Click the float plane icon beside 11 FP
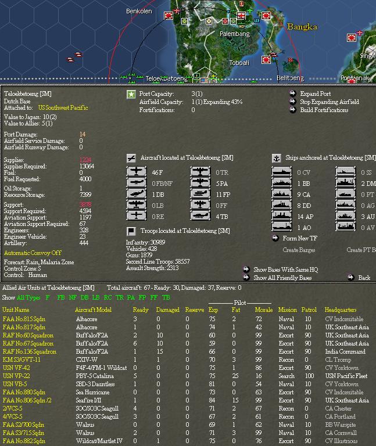 coord(200,193)
